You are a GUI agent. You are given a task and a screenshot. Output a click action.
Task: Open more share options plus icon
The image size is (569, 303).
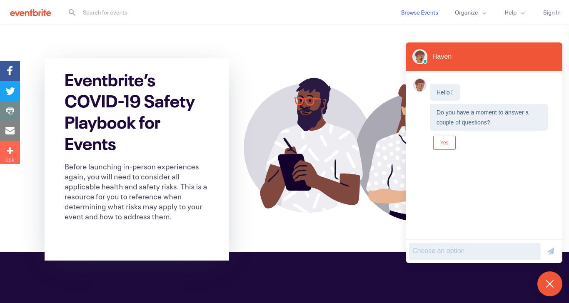10,152
